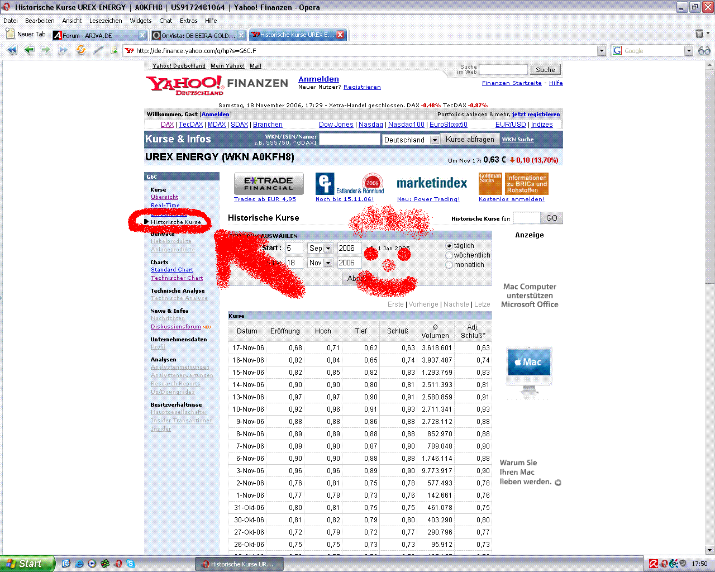Open the Dow Jones link
The width and height of the screenshot is (715, 572).
pos(336,125)
